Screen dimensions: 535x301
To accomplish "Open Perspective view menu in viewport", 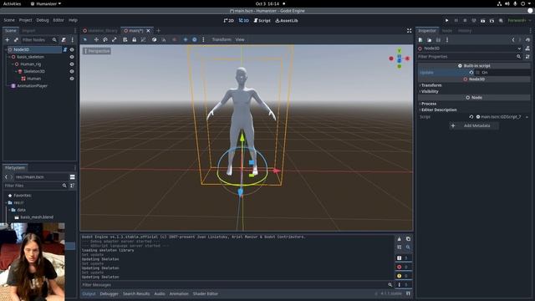I will click(97, 51).
